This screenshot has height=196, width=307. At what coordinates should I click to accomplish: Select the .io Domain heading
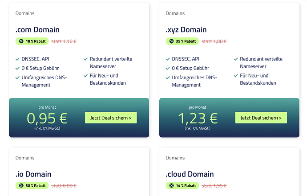coord(33,174)
